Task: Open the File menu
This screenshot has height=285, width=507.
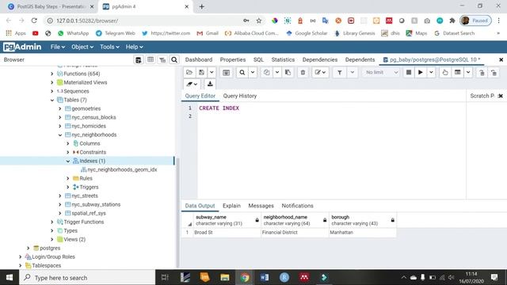Action: coord(58,47)
